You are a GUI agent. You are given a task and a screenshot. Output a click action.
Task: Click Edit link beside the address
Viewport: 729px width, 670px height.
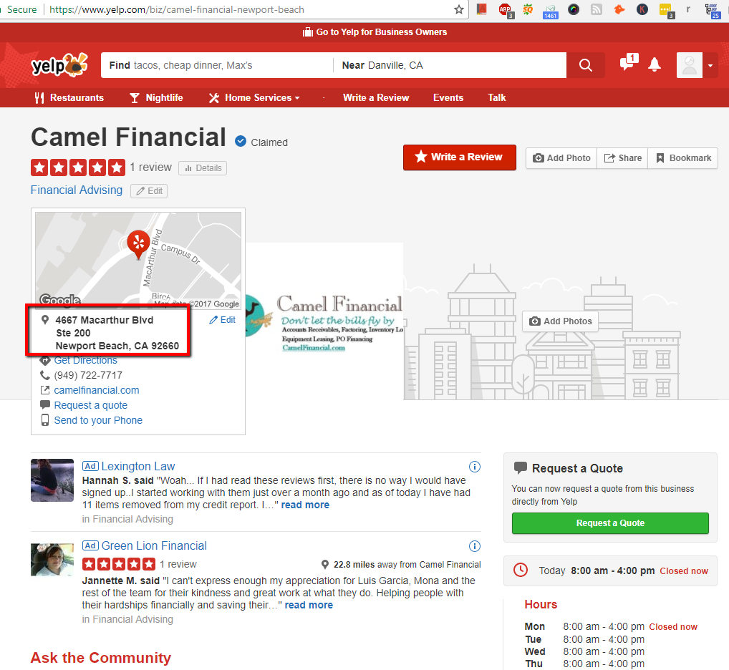[222, 320]
